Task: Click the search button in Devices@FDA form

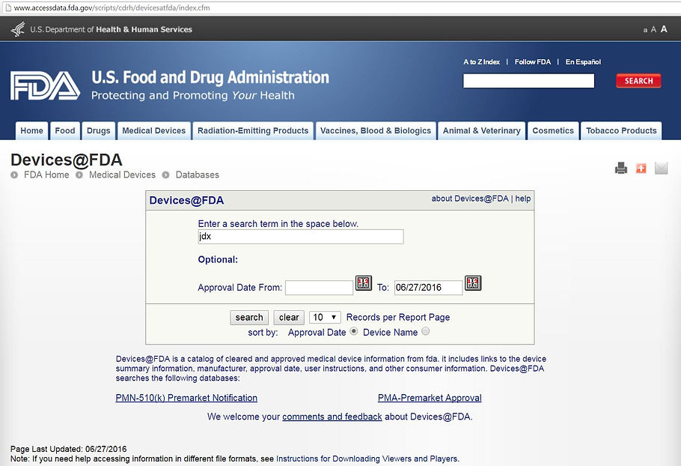Action: 249,318
